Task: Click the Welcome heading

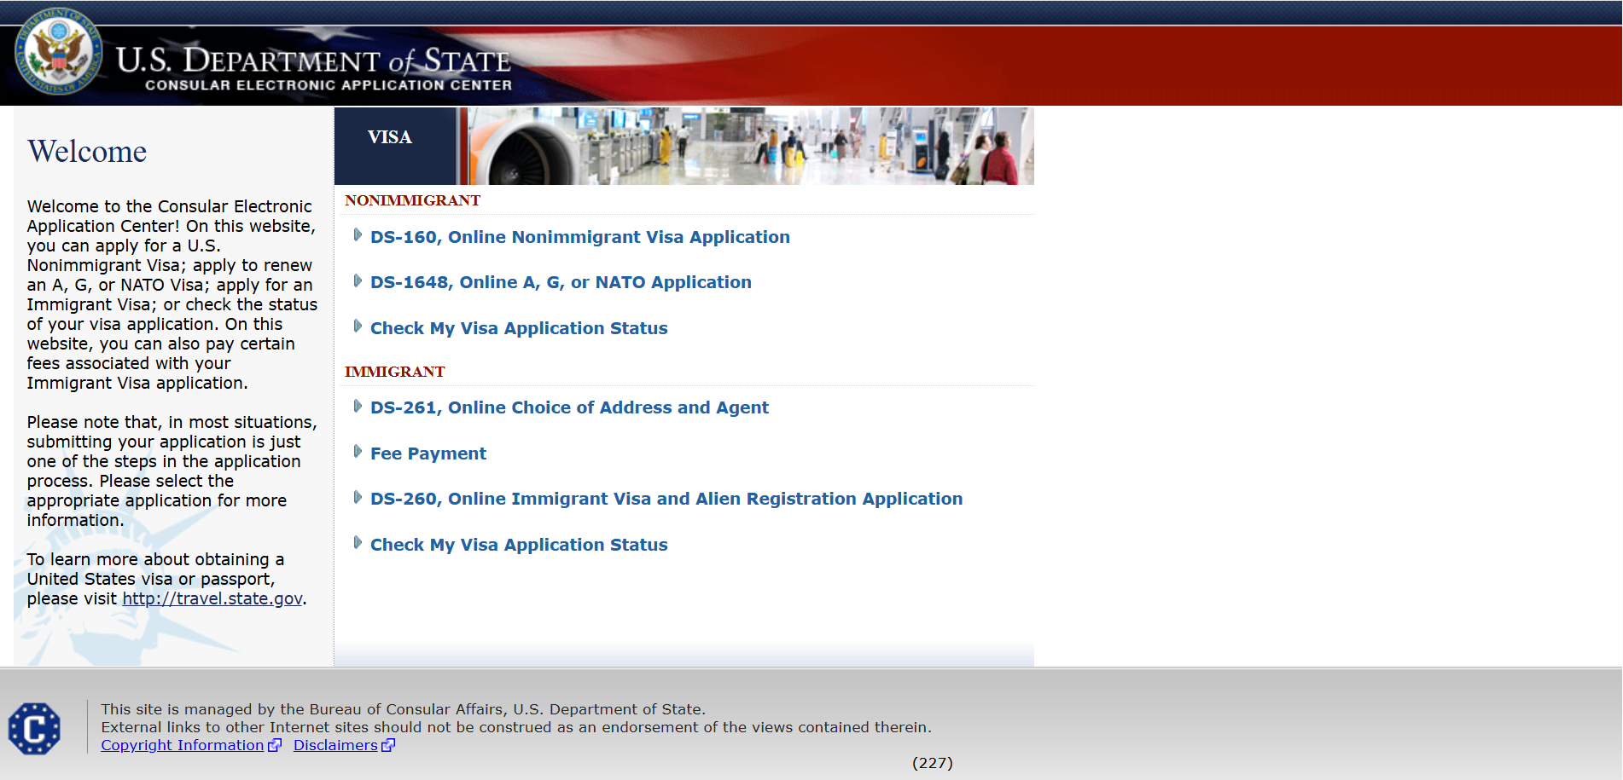Action: (87, 152)
